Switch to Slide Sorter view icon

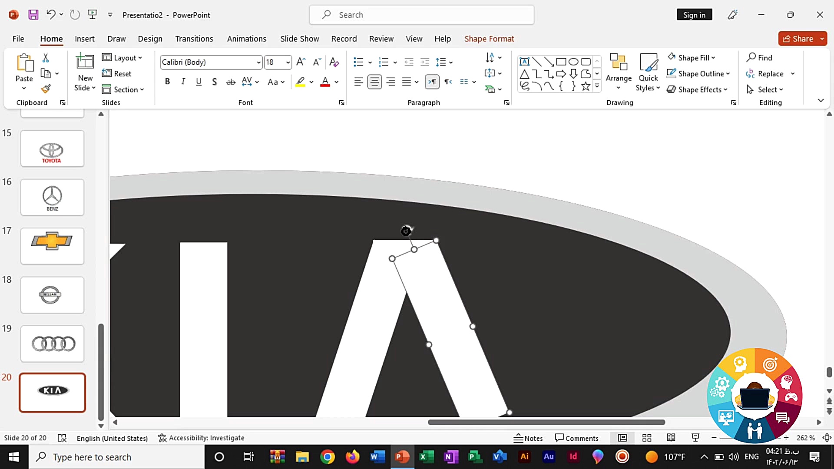click(647, 438)
